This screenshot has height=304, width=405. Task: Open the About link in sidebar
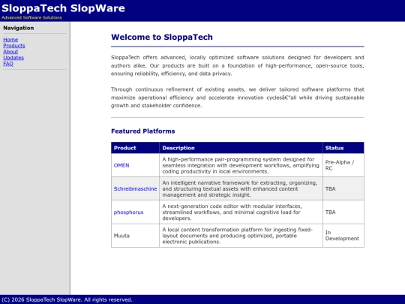[x=10, y=52]
